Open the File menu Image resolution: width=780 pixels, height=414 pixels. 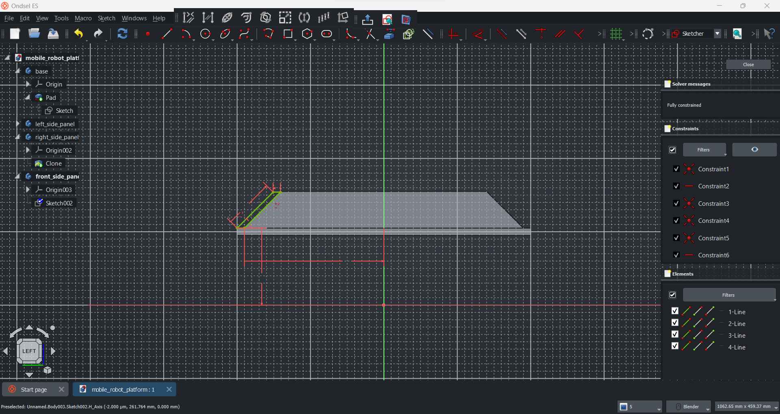9,18
